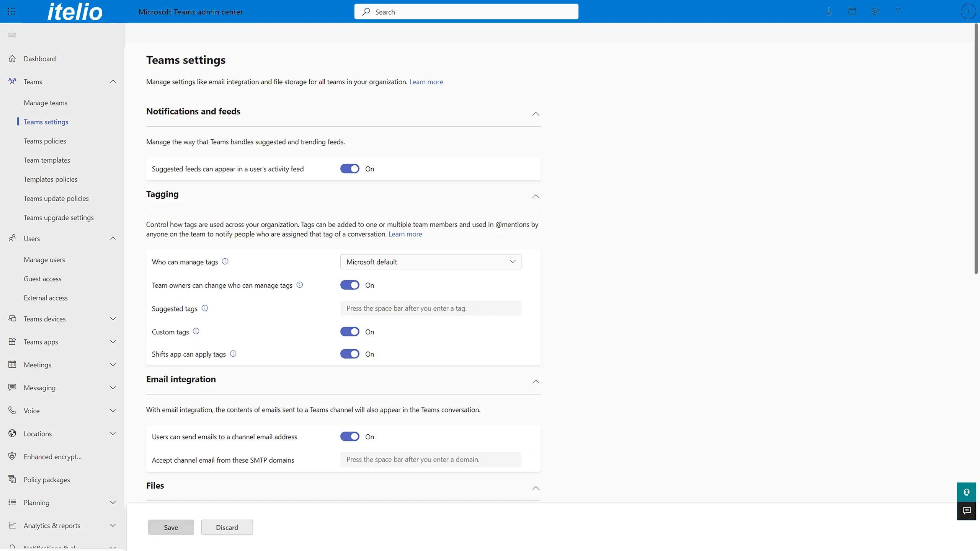The height and width of the screenshot is (551, 980).
Task: Collapse the Users sidebar group chevron
Action: pyautogui.click(x=113, y=238)
